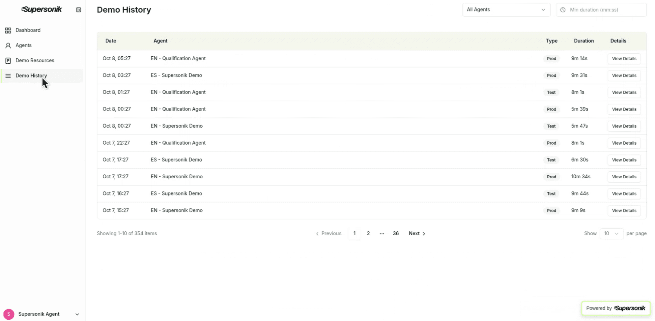Open the items per page dropdown
Viewport: 655px width, 321px height.
point(612,233)
